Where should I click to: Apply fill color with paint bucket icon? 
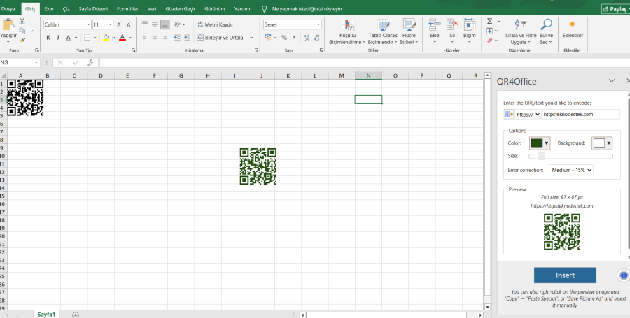(x=106, y=38)
